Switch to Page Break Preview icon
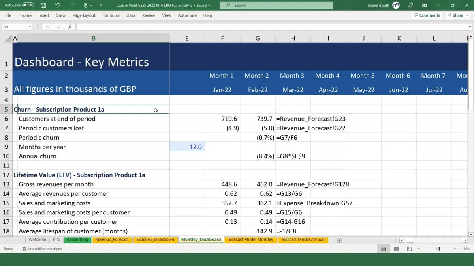 click(x=409, y=249)
